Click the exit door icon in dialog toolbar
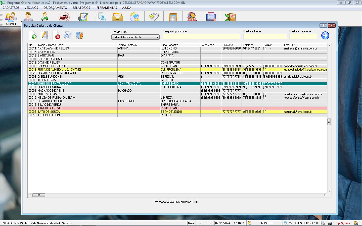Screen dimensions: 362x226 coord(79,35)
